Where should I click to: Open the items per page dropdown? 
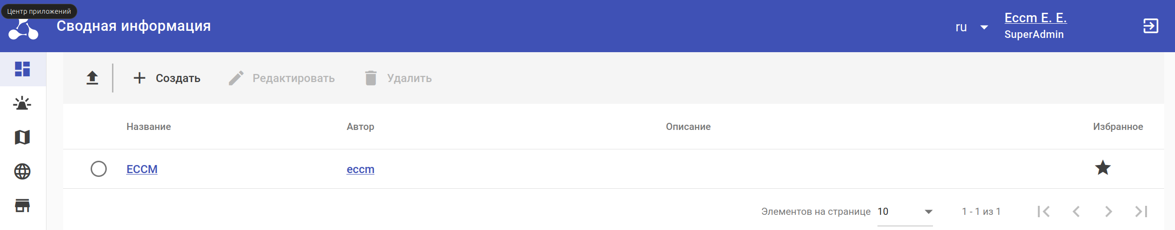click(905, 212)
